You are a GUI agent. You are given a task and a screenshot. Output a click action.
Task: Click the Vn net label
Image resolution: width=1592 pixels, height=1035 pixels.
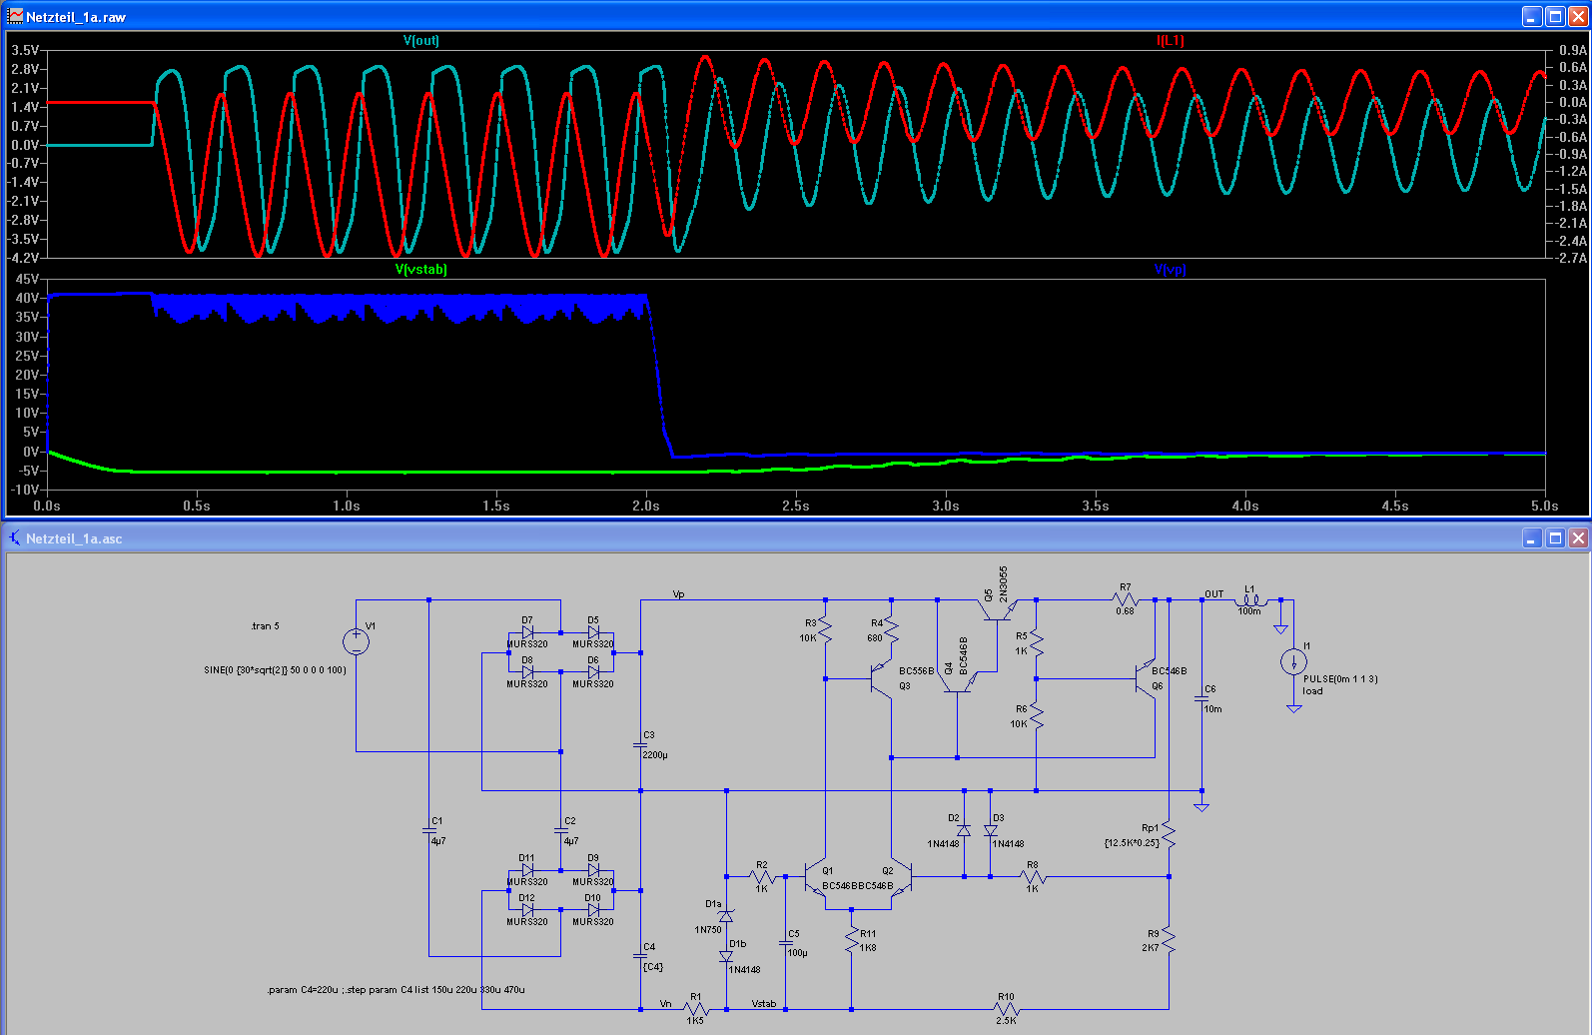pyautogui.click(x=666, y=1004)
